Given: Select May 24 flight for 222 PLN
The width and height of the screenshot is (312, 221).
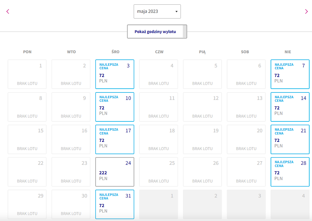Looking at the screenshot, I should [x=115, y=172].
